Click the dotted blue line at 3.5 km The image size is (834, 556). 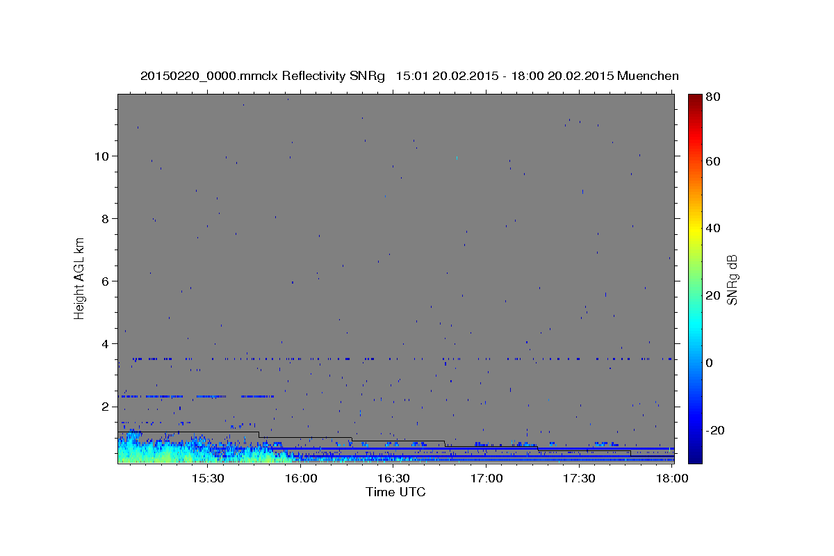[x=402, y=359]
